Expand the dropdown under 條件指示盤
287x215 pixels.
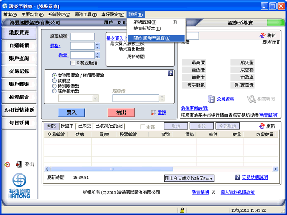[95, 98]
